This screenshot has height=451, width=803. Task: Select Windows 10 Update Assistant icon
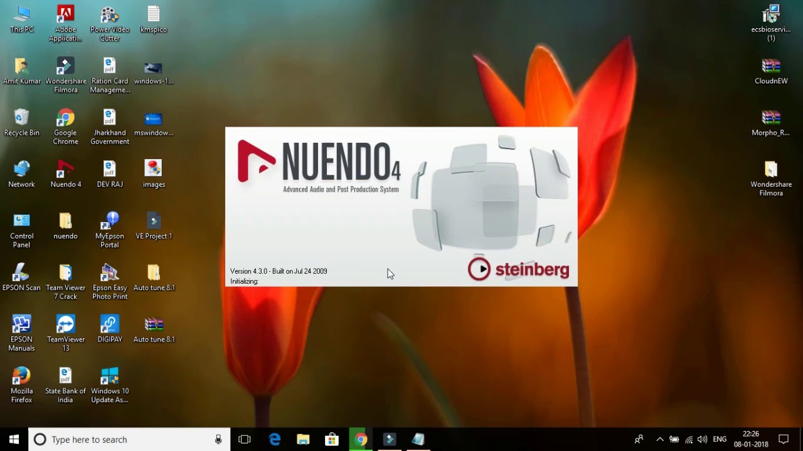tap(110, 385)
